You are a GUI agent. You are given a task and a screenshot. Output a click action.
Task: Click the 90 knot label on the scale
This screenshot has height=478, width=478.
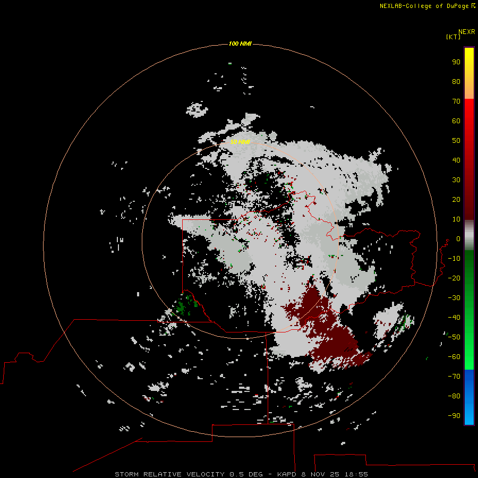click(456, 62)
